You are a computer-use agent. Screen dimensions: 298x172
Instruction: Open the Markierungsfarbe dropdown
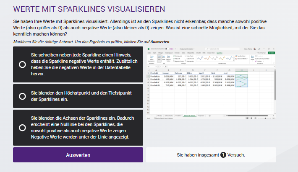(x=241, y=59)
